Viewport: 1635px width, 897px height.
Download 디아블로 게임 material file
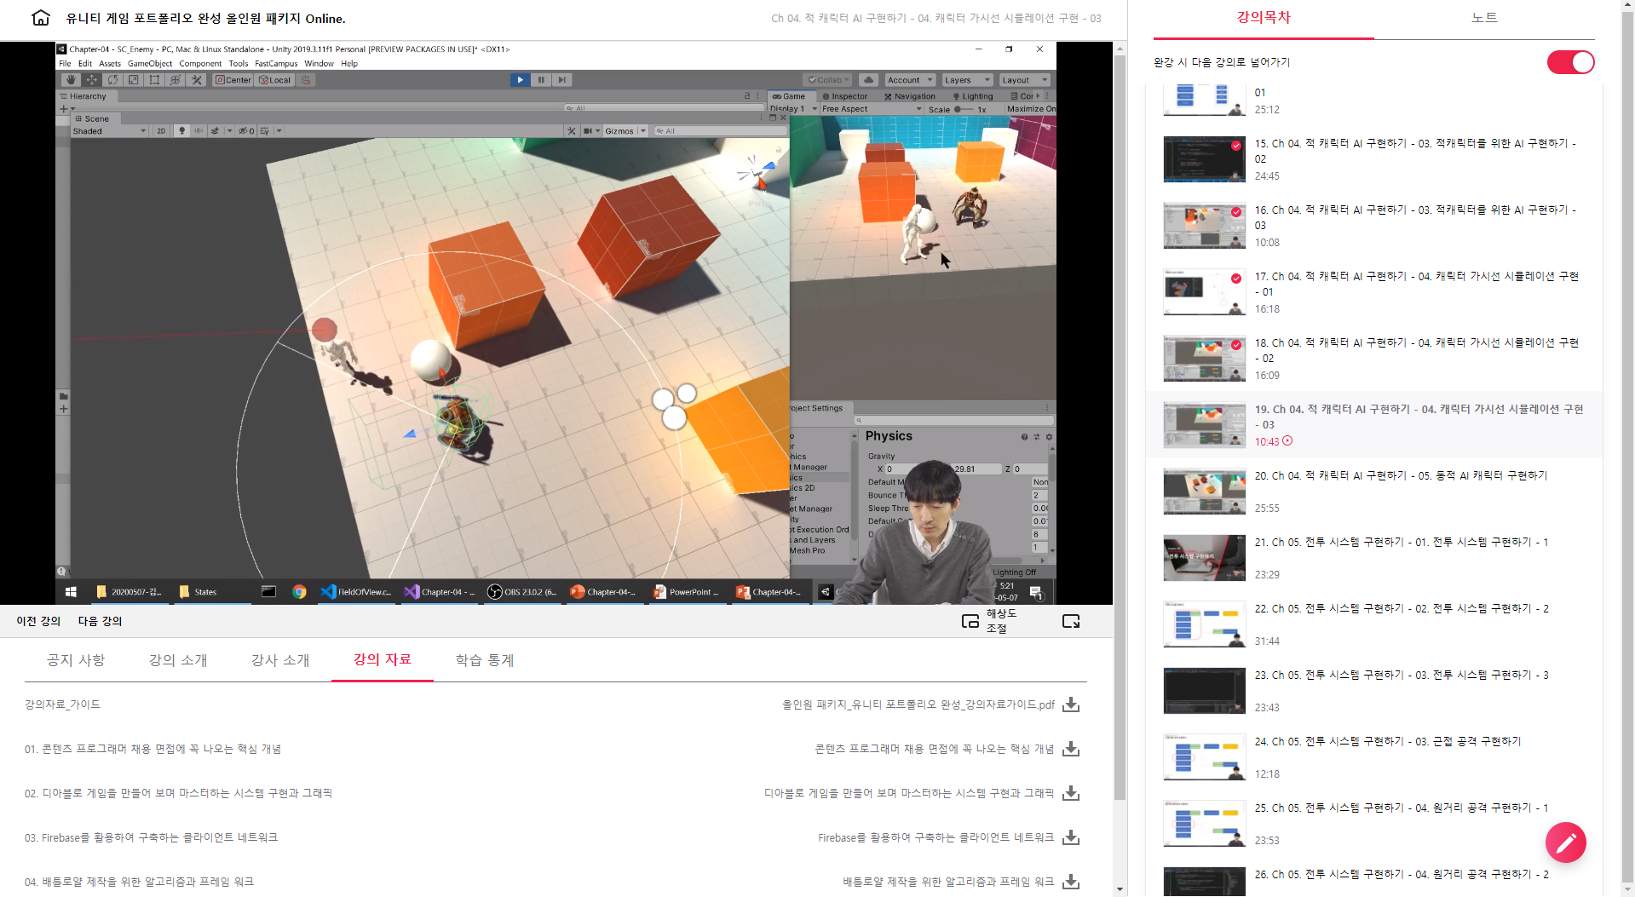click(x=1071, y=793)
